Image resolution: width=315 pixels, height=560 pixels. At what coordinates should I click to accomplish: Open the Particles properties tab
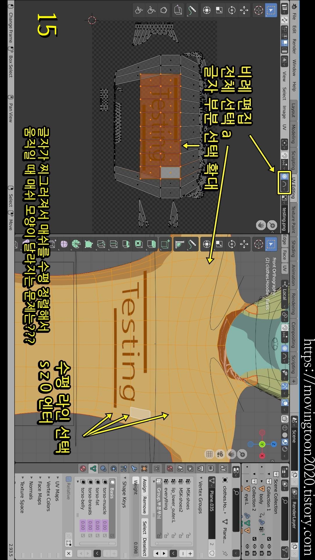point(124,468)
